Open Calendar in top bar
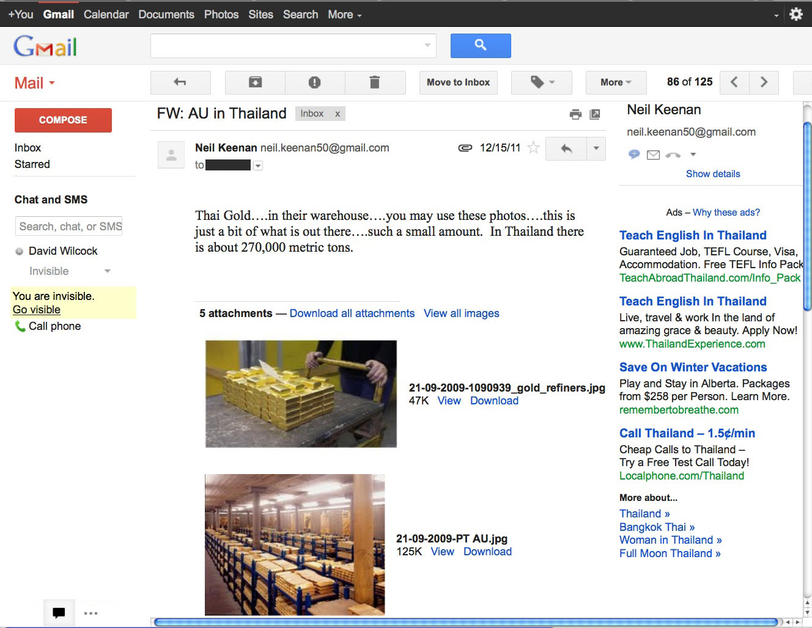The image size is (812, 628). (x=106, y=14)
